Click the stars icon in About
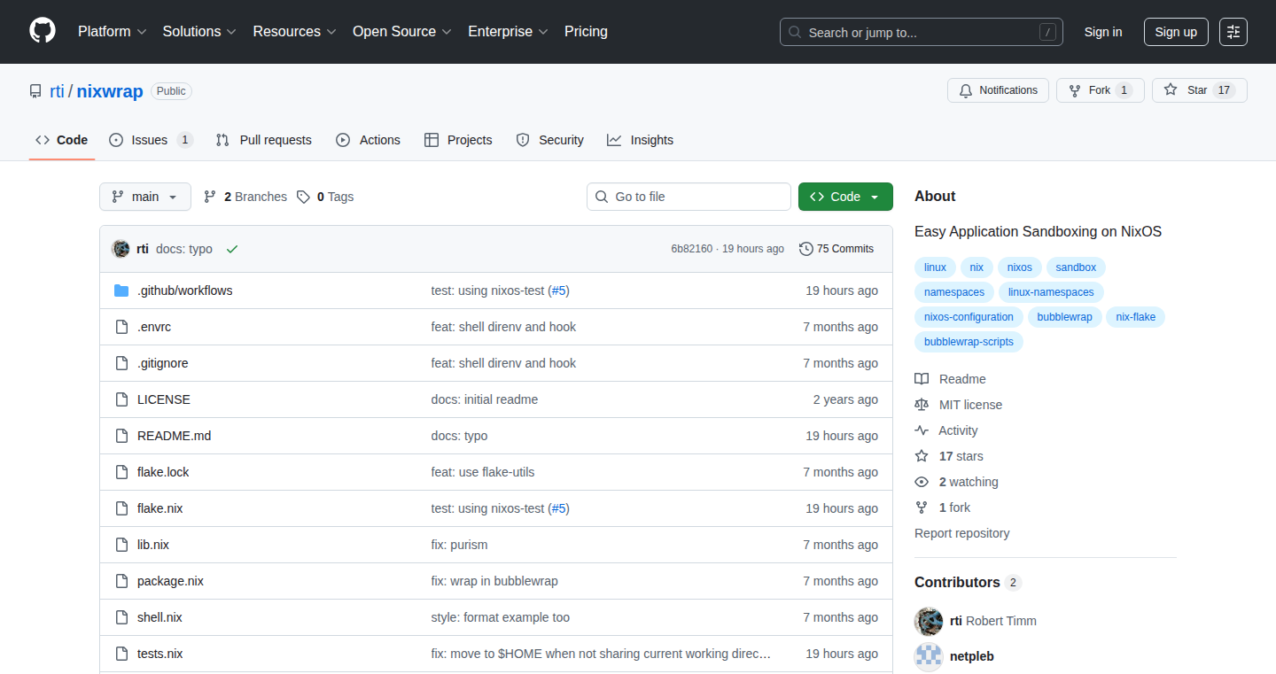 coord(922,456)
